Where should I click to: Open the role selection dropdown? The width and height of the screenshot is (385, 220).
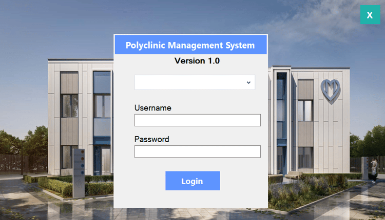tap(195, 82)
